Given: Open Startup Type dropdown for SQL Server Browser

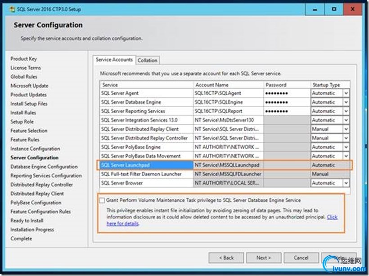Looking at the screenshot, I should pos(346,183).
